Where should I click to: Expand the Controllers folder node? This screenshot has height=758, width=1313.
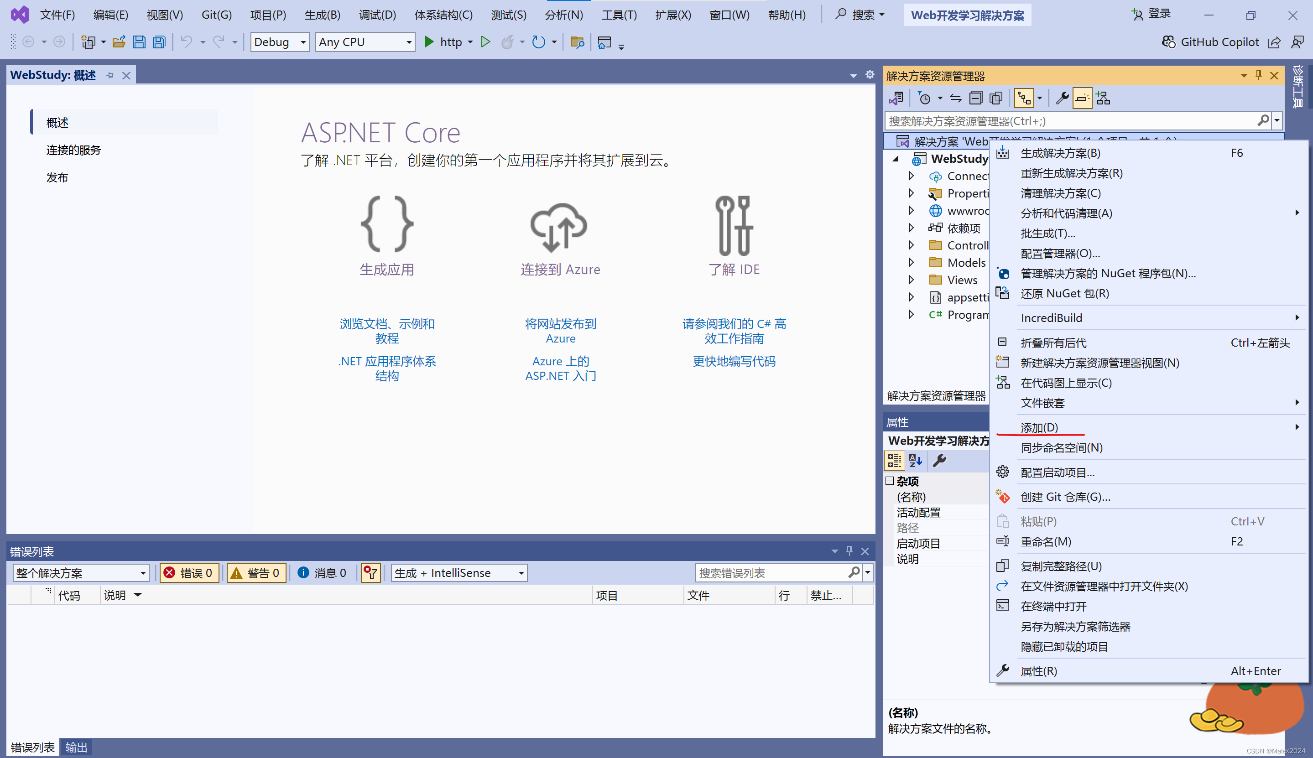[x=911, y=244]
